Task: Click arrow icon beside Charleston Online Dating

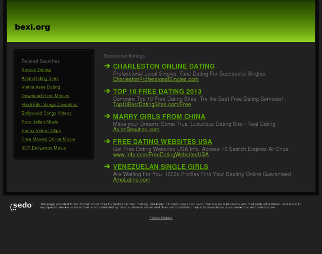Action: click(107, 66)
